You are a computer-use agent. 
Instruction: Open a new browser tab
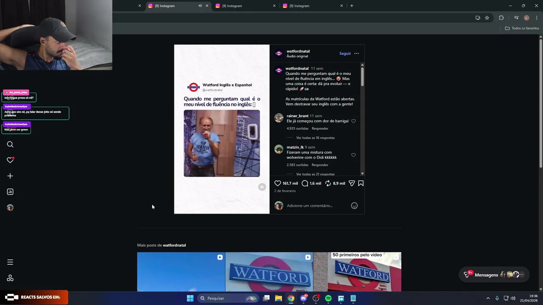352,6
